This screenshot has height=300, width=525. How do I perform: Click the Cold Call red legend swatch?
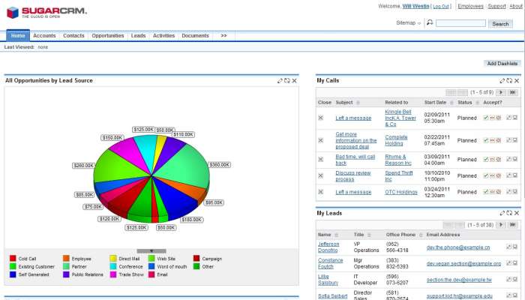pos(13,259)
